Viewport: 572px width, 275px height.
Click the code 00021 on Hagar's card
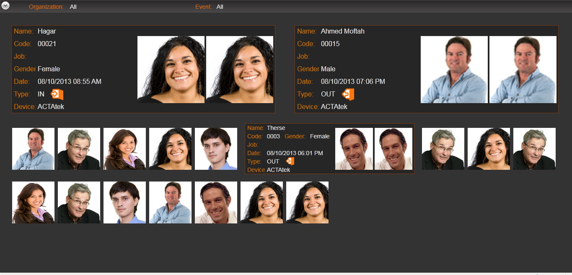(47, 44)
